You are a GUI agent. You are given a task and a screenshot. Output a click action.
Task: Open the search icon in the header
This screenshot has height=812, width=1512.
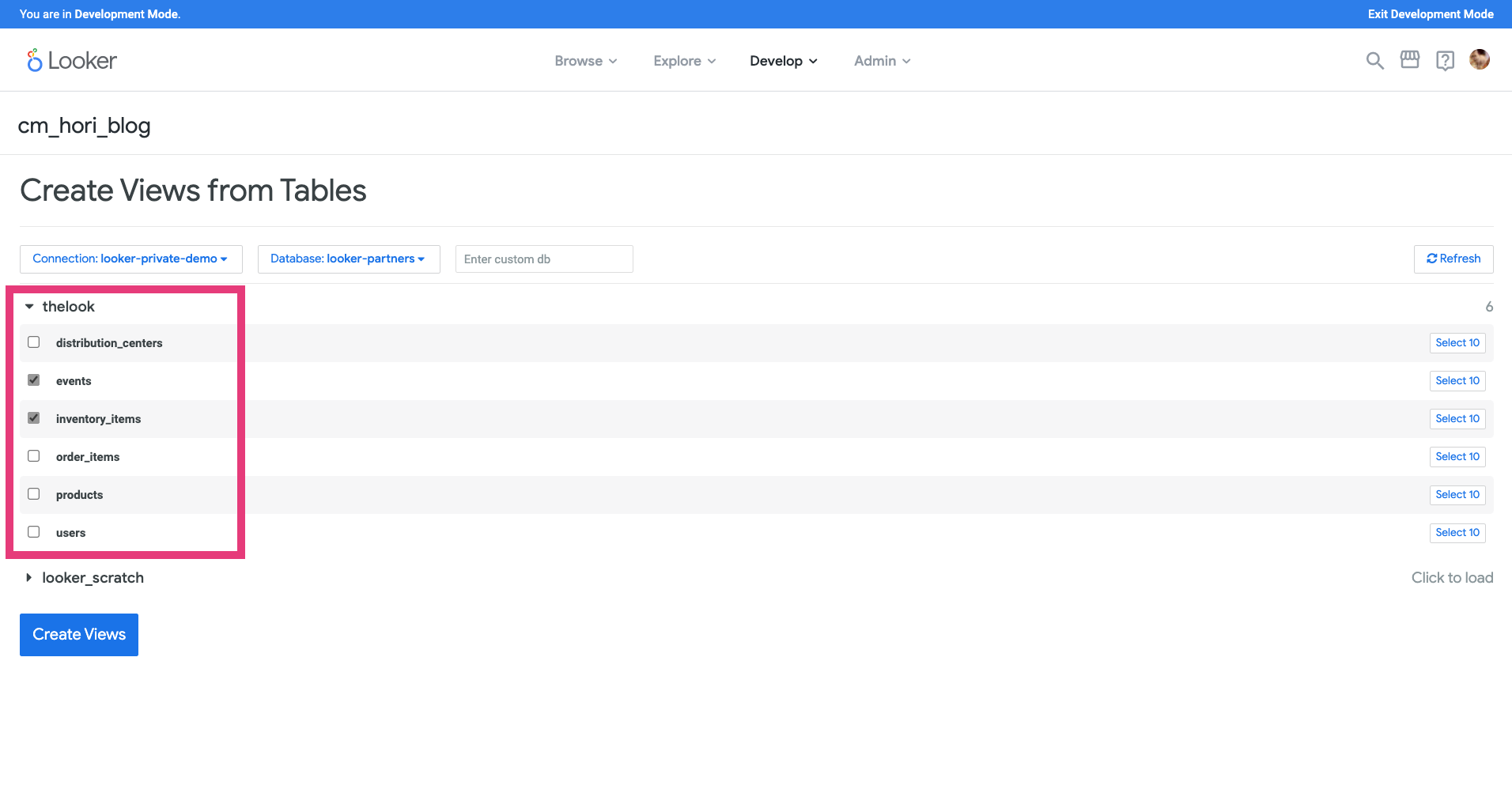[x=1374, y=60]
